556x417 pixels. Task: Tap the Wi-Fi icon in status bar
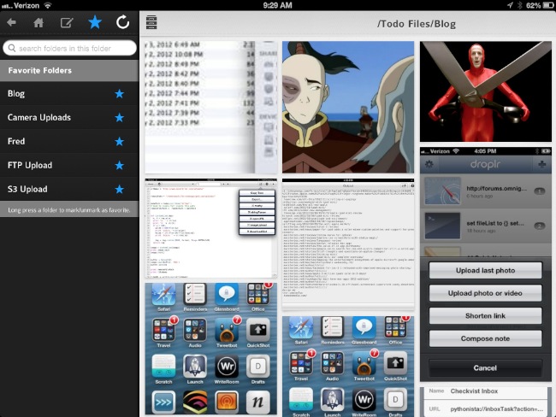tap(47, 5)
